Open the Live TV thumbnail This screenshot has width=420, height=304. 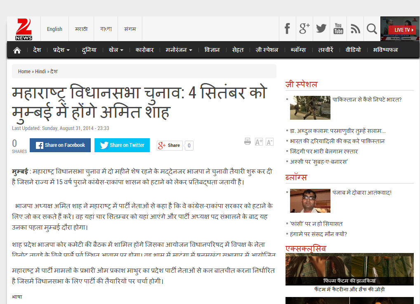(x=400, y=29)
